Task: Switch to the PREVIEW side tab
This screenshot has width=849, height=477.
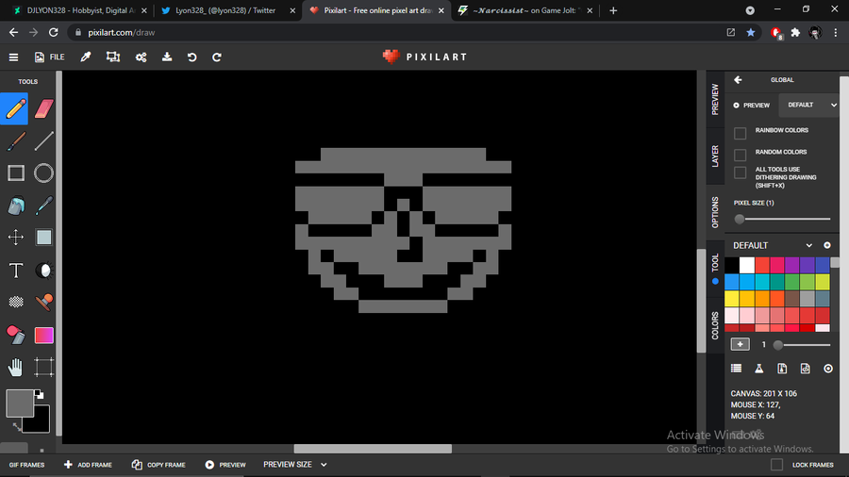Action: coord(715,99)
